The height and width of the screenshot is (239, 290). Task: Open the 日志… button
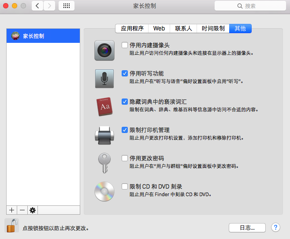pyautogui.click(x=247, y=228)
